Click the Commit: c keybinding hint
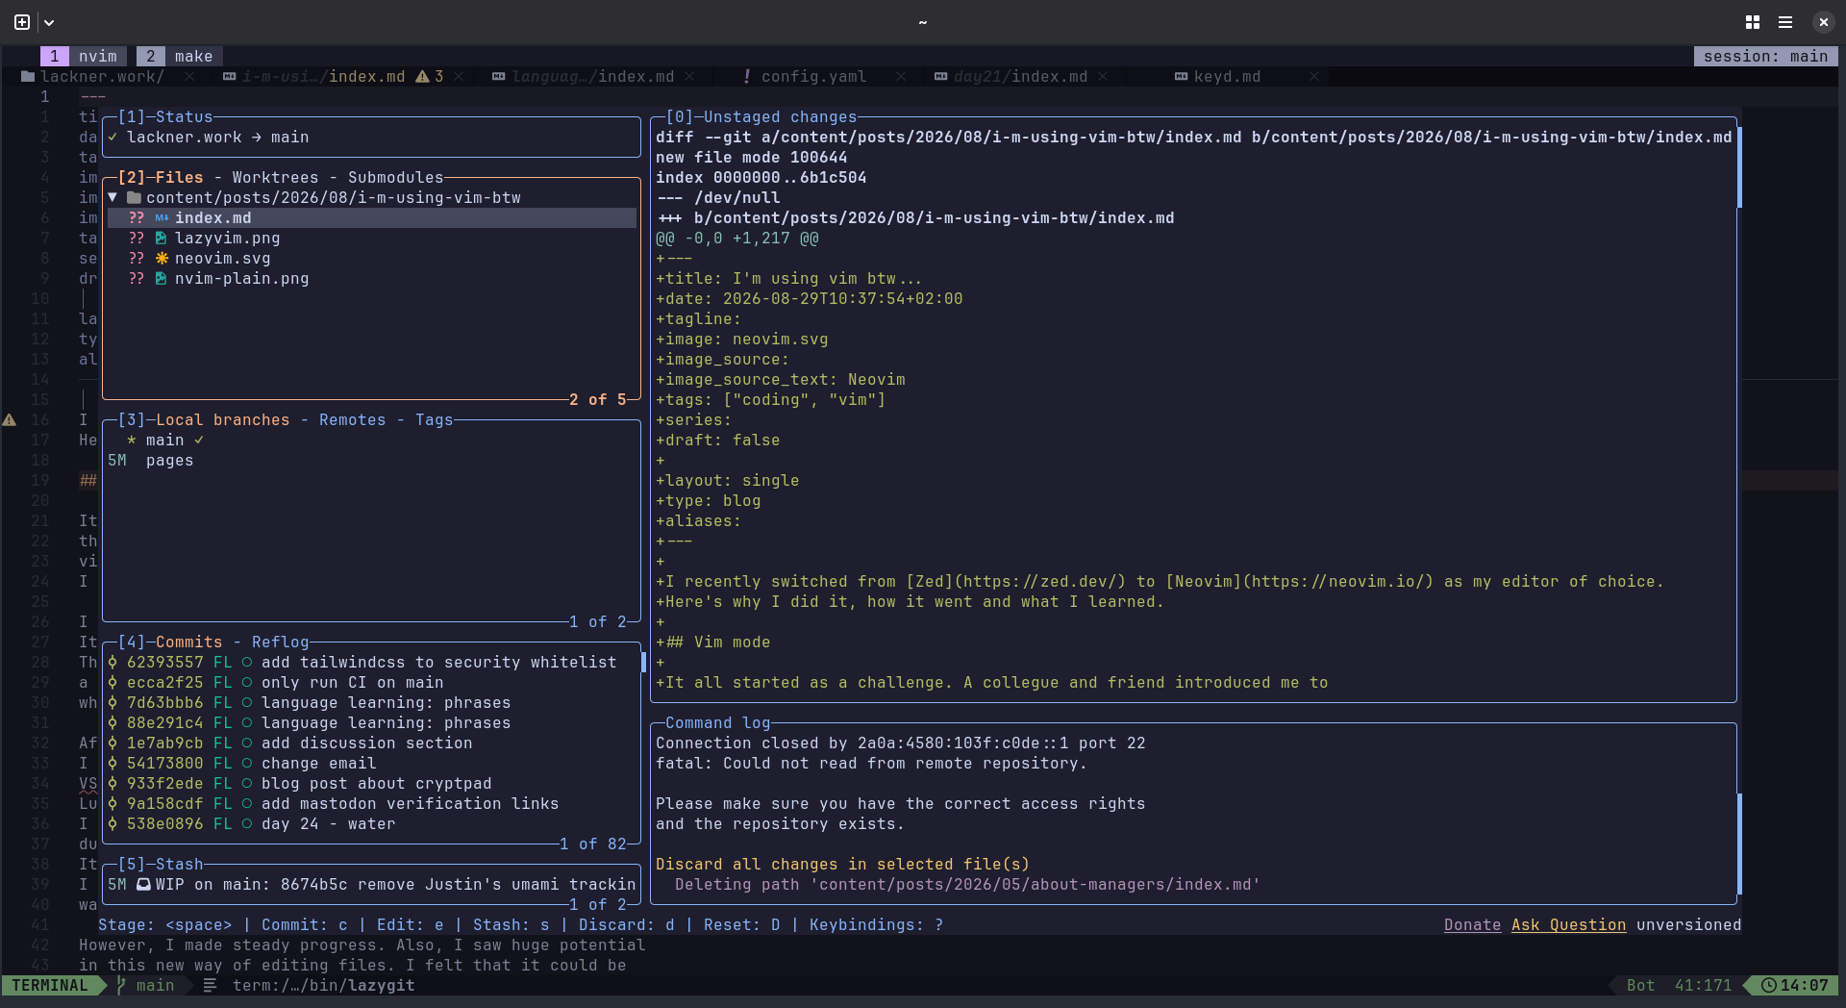Viewport: 1846px width, 1008px height. coord(304,924)
